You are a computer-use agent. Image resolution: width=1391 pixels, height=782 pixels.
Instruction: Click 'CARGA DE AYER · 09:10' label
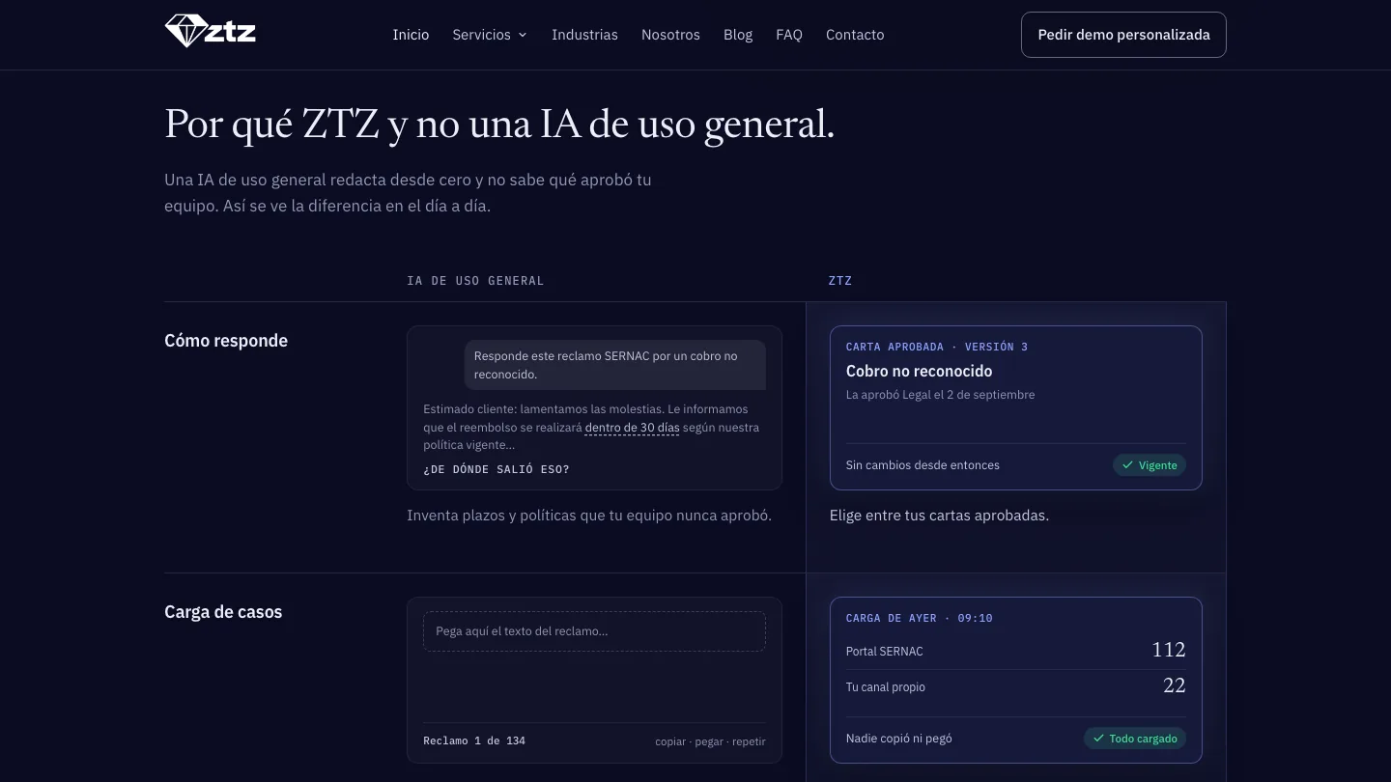[x=920, y=618]
